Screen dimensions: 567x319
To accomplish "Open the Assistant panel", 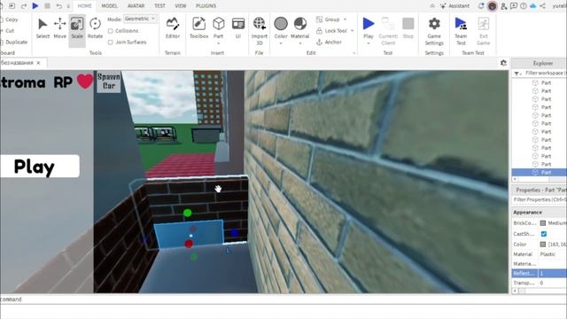I will (x=454, y=6).
